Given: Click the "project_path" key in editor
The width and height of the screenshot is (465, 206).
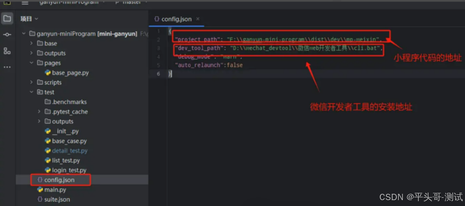Looking at the screenshot, I should point(197,39).
